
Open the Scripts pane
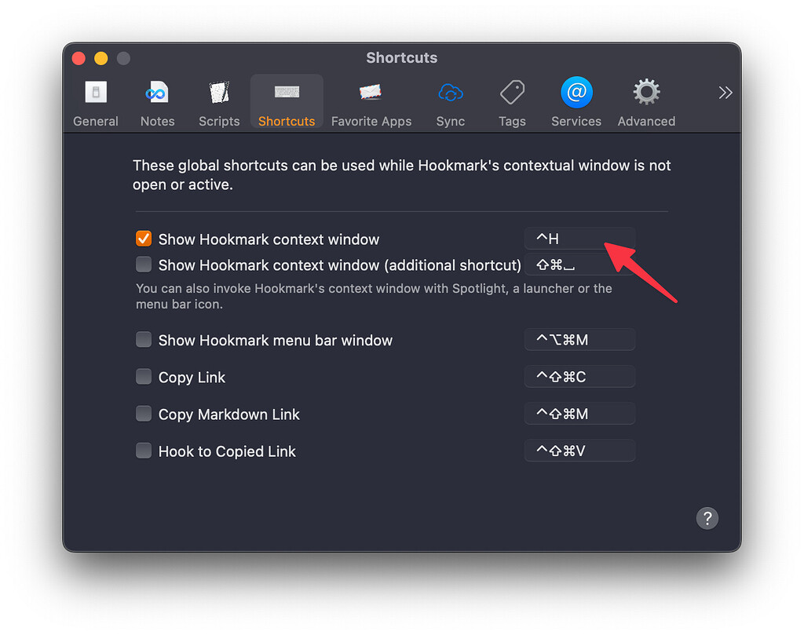[x=218, y=100]
